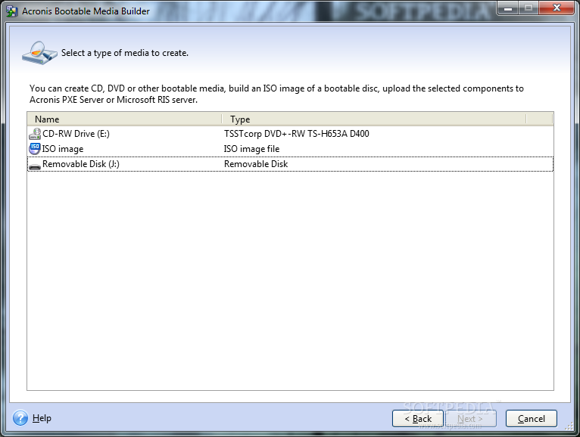Sort list by Name column header
This screenshot has width=580, height=437.
[124, 119]
